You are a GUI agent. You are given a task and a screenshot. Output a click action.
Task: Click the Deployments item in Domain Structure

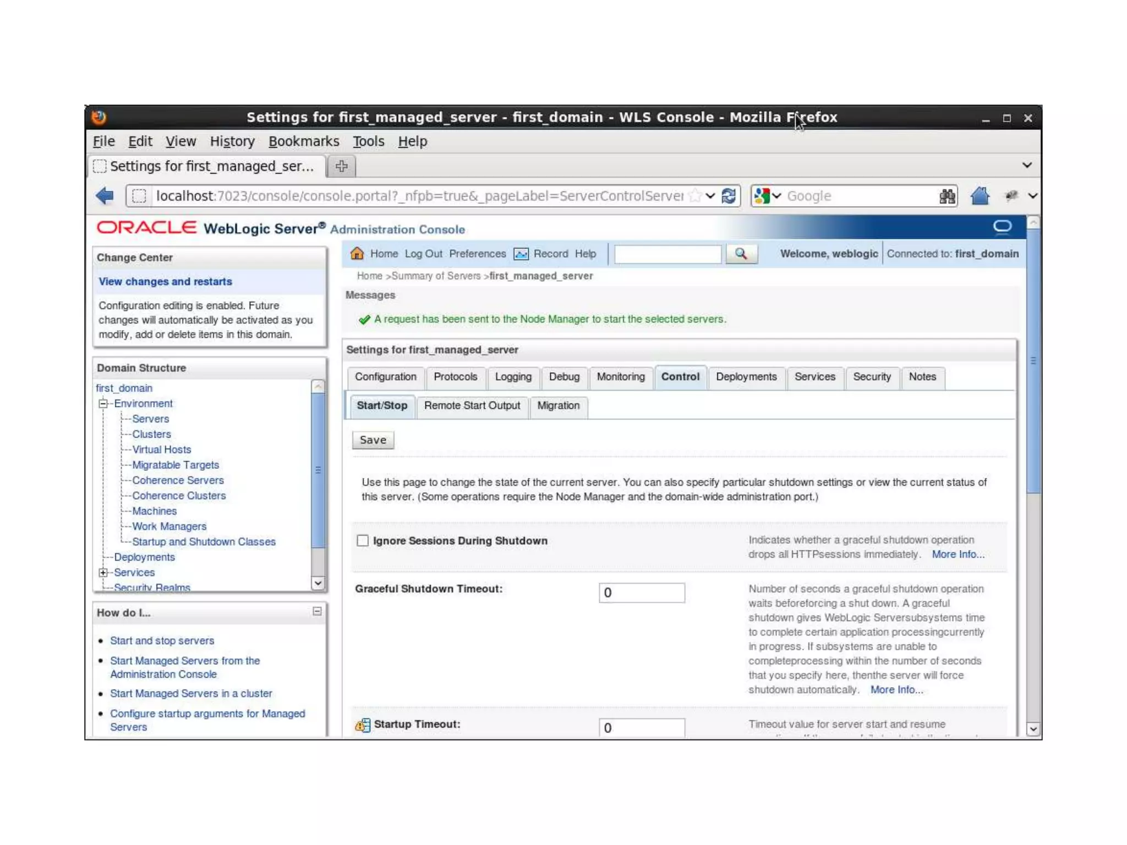coord(144,558)
